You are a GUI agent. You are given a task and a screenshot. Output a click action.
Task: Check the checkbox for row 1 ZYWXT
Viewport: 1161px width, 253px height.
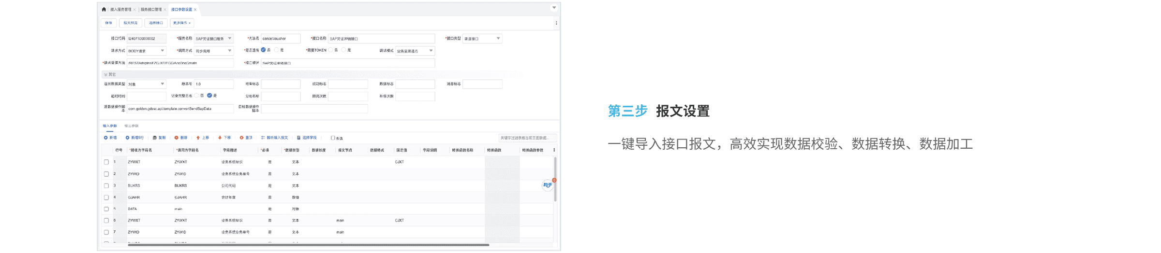tap(106, 162)
